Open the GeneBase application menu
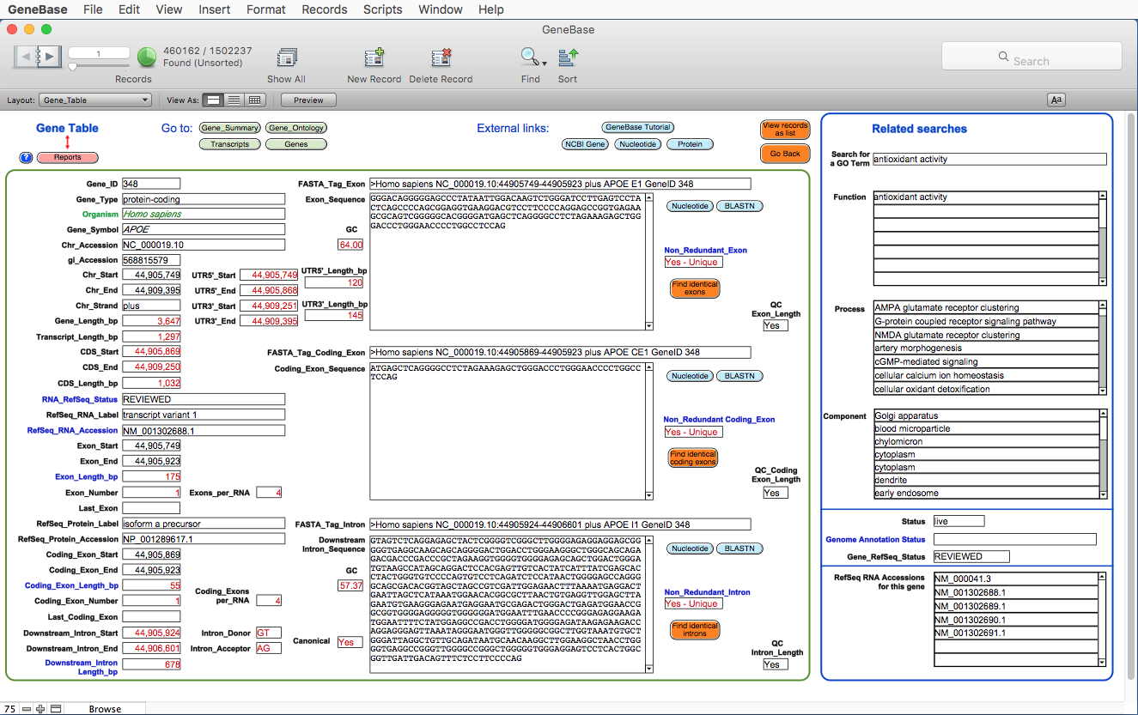This screenshot has height=715, width=1138. point(37,9)
